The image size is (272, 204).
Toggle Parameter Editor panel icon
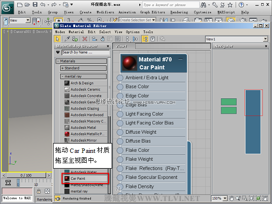pyautogui.click(x=153, y=39)
